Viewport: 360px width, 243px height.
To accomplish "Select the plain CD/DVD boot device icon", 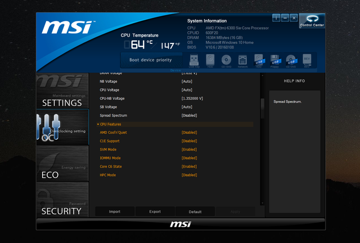I will tap(226, 61).
